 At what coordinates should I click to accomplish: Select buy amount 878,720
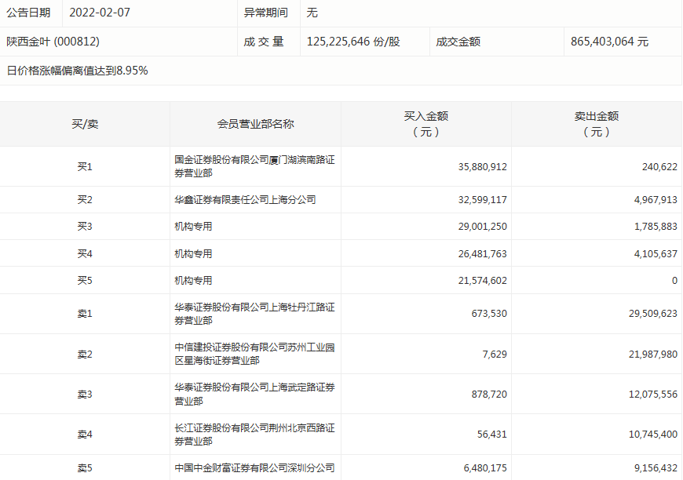pos(489,395)
